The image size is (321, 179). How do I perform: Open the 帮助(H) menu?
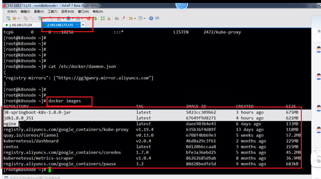(98, 12)
